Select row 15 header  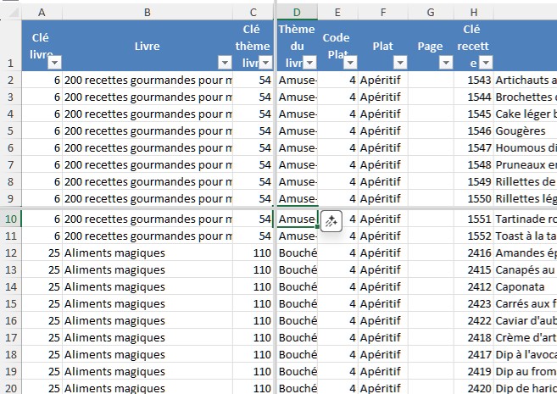(x=10, y=303)
